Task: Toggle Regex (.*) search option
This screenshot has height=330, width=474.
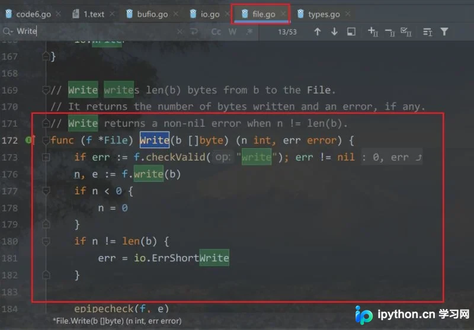Action: (249, 31)
